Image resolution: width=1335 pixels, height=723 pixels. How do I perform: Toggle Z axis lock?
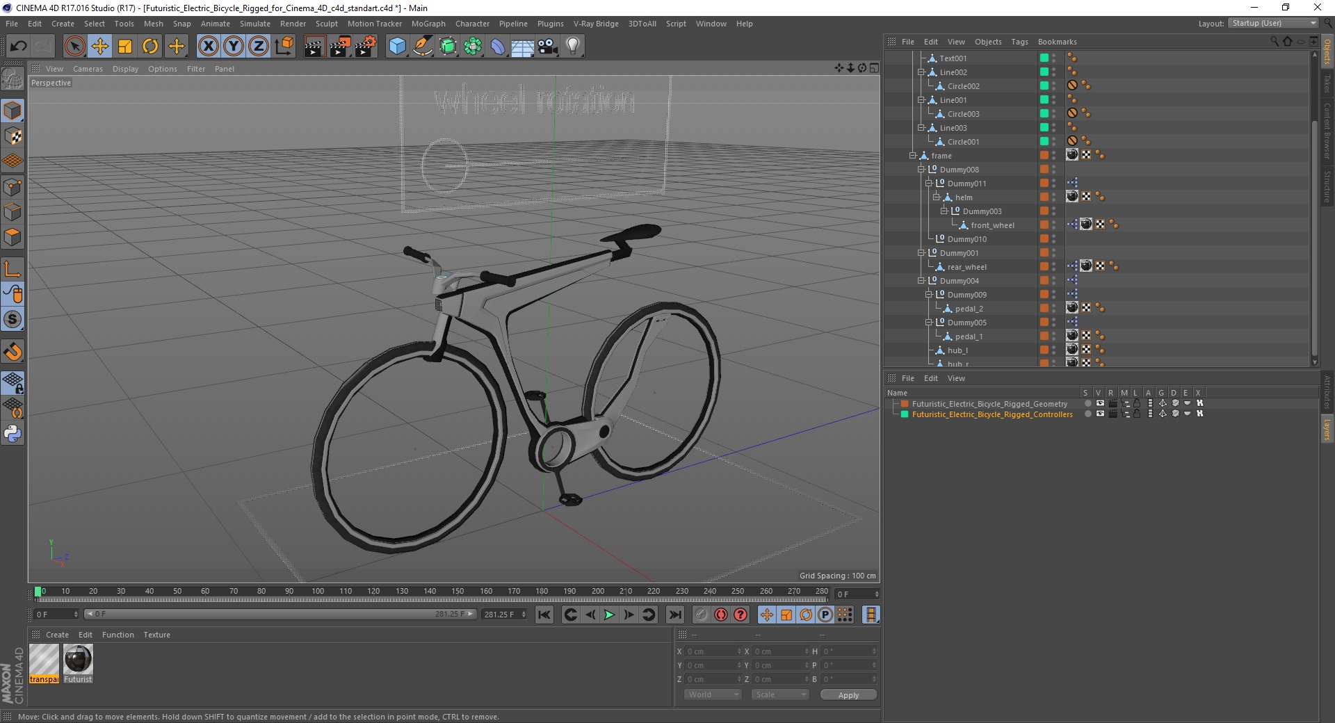tap(258, 47)
